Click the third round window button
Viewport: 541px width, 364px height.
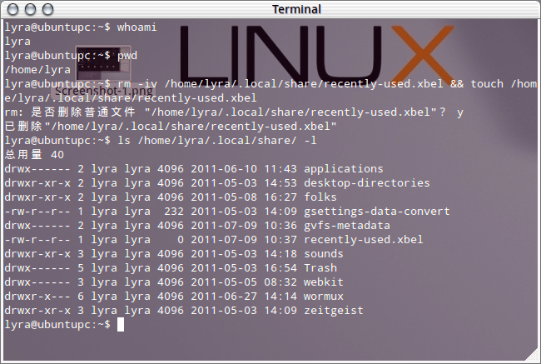[47, 9]
